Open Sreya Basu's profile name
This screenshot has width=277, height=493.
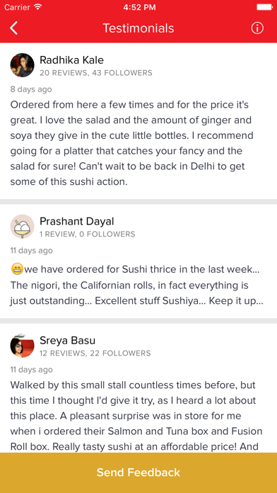tap(67, 341)
